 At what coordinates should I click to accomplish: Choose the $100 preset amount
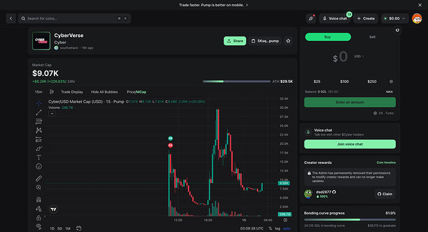pyautogui.click(x=344, y=82)
